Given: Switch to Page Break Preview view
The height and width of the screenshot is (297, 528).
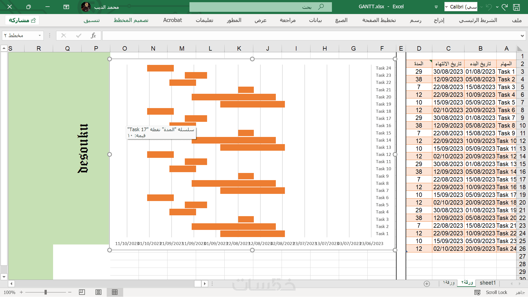Looking at the screenshot, I should (82, 292).
